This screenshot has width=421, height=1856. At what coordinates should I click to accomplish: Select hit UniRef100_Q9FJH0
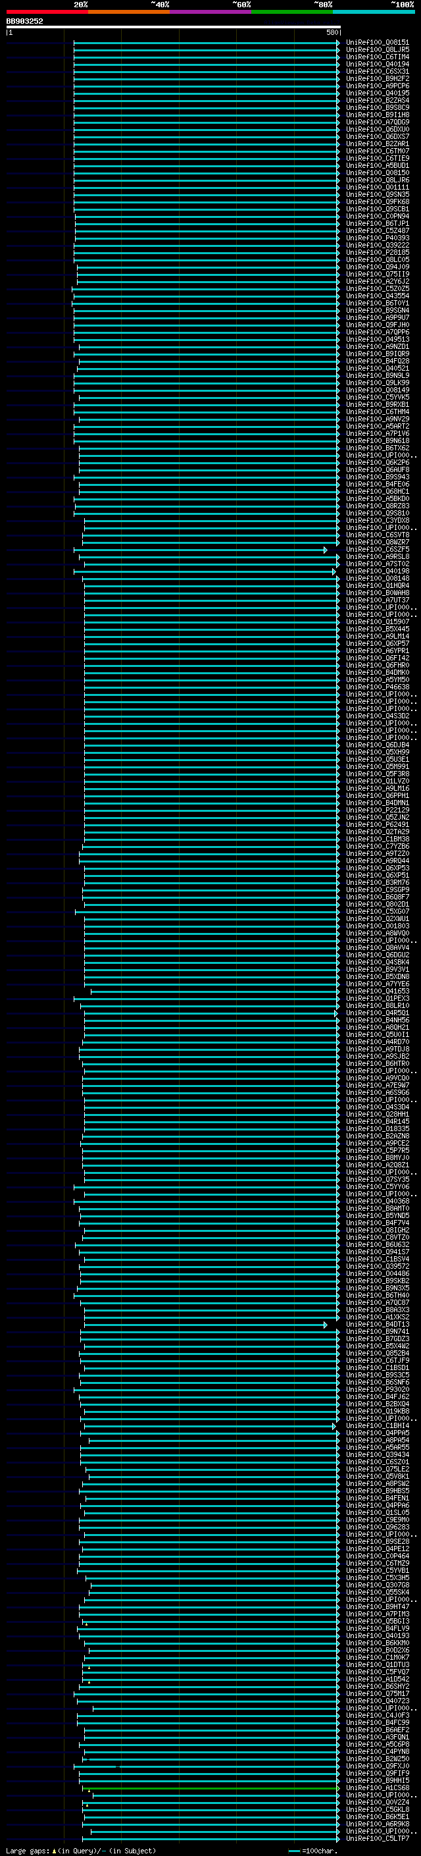[378, 325]
